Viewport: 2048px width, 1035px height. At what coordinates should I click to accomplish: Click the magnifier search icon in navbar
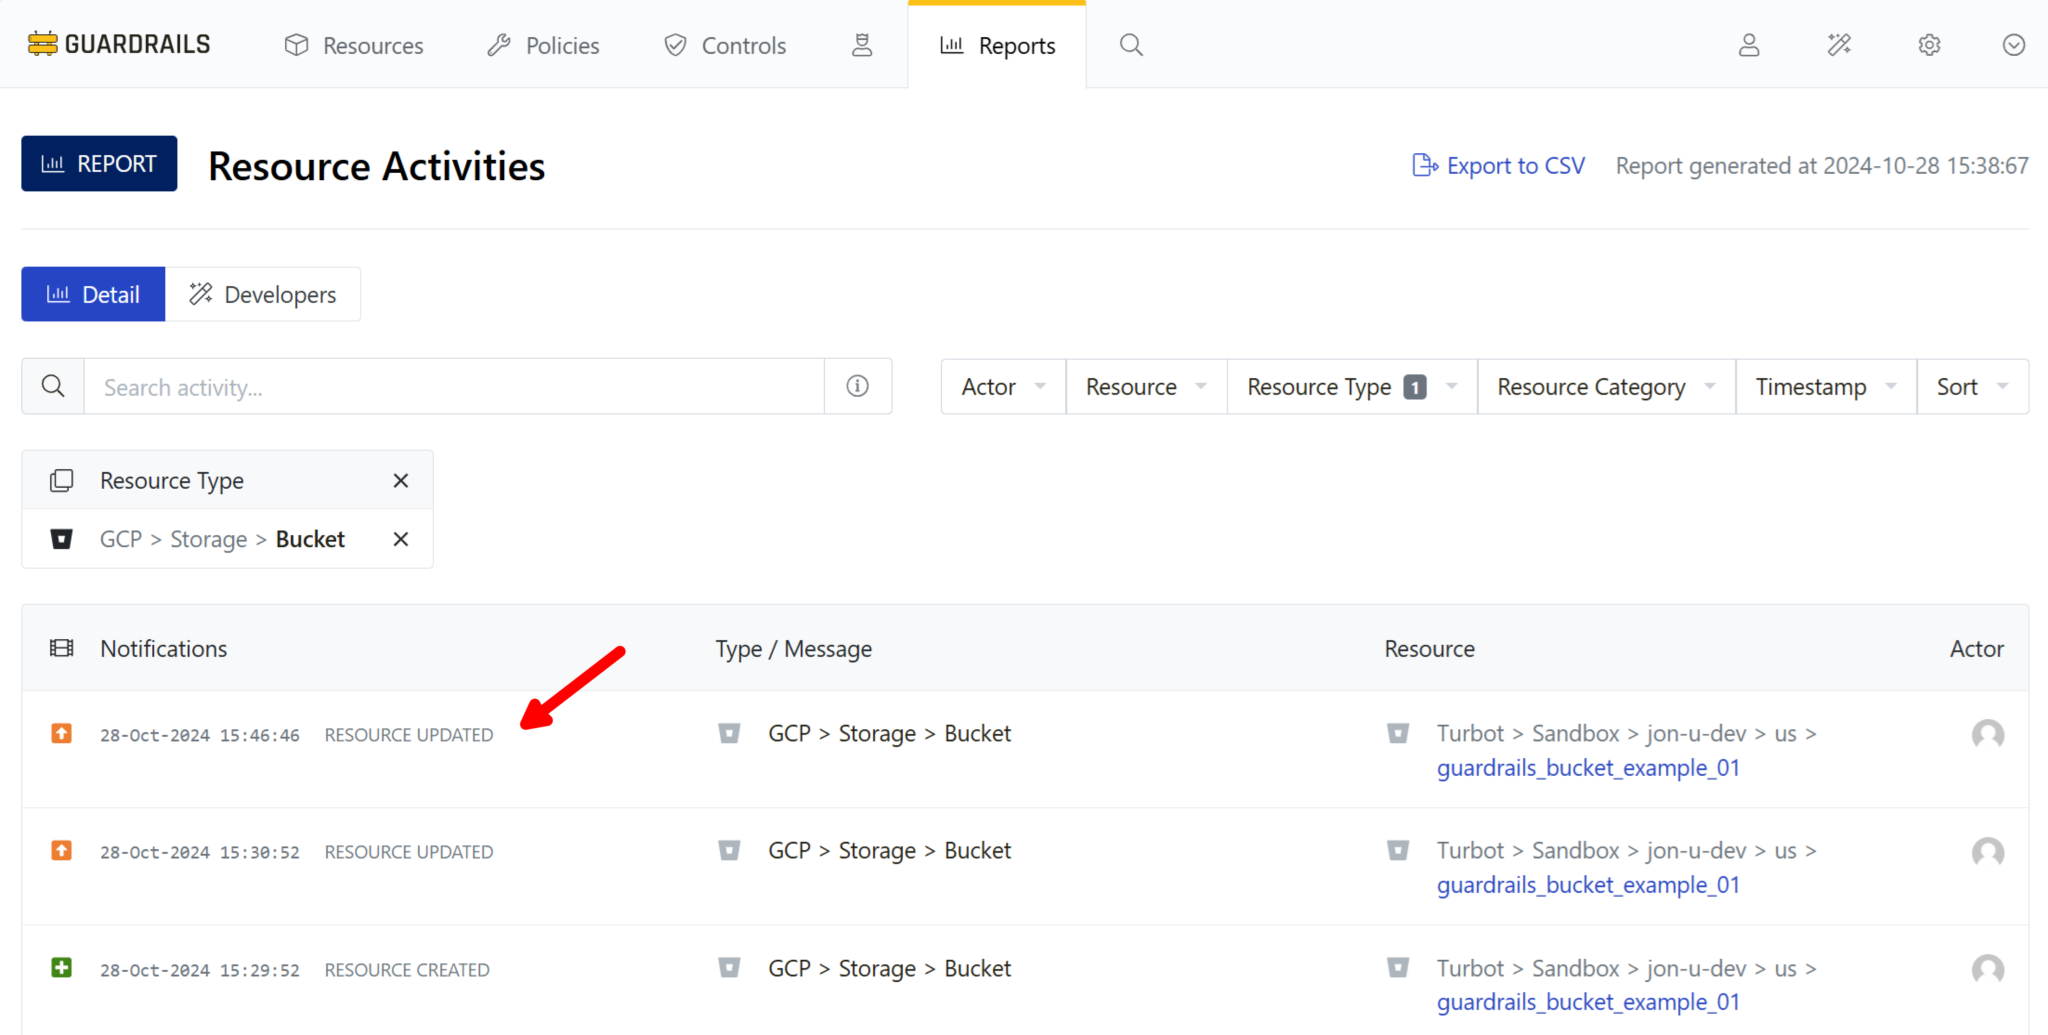pos(1130,46)
